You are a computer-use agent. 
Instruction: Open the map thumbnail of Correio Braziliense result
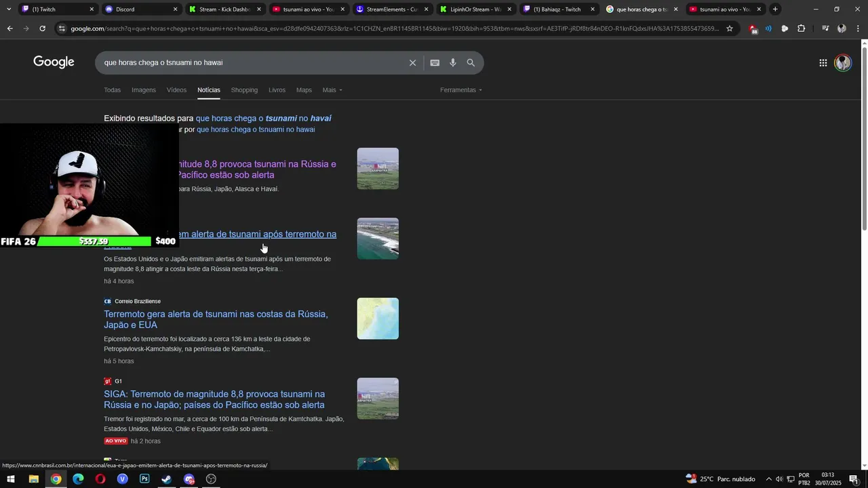378,319
